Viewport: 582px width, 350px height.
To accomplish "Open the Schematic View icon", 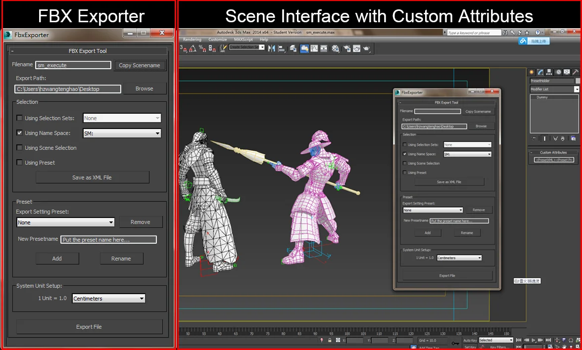I will pos(324,48).
